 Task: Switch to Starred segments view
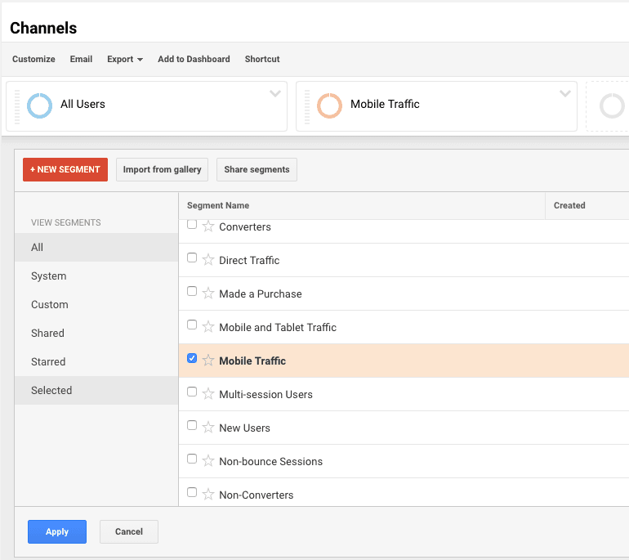click(x=48, y=362)
